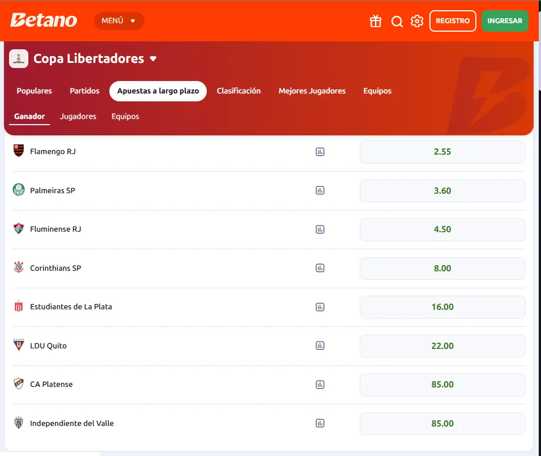
Task: Click the Palmeiras SP club crest
Action: (x=19, y=190)
